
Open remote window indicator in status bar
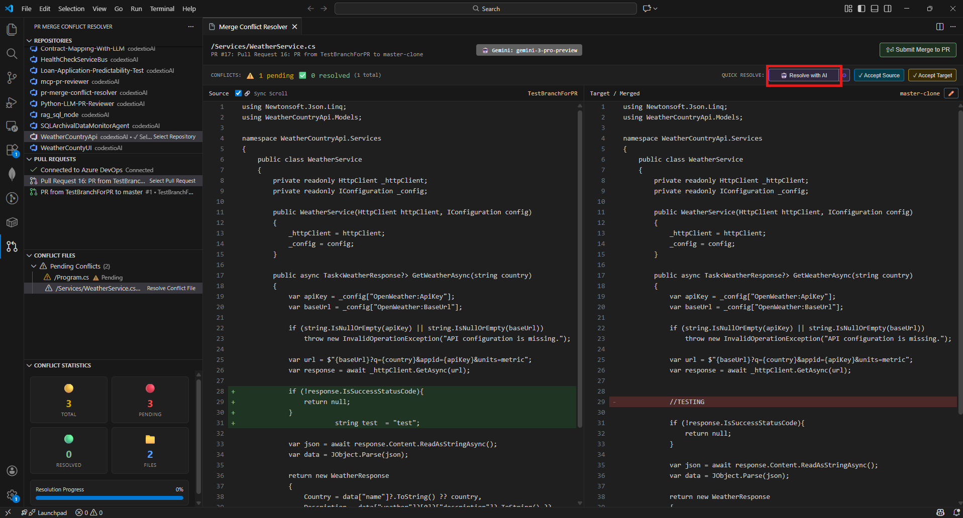[8, 512]
